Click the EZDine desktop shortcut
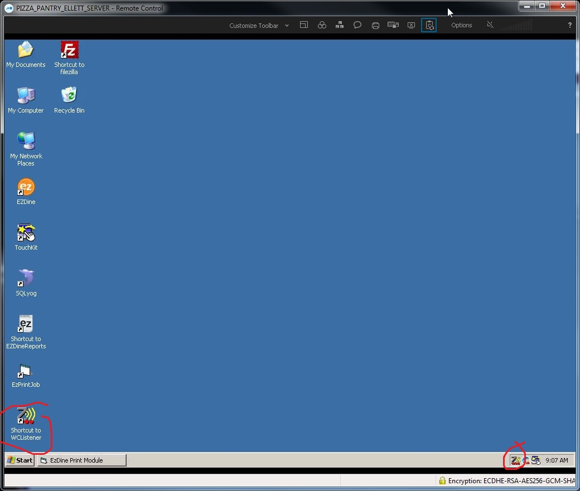Viewport: 580px width, 491px height. (x=26, y=192)
